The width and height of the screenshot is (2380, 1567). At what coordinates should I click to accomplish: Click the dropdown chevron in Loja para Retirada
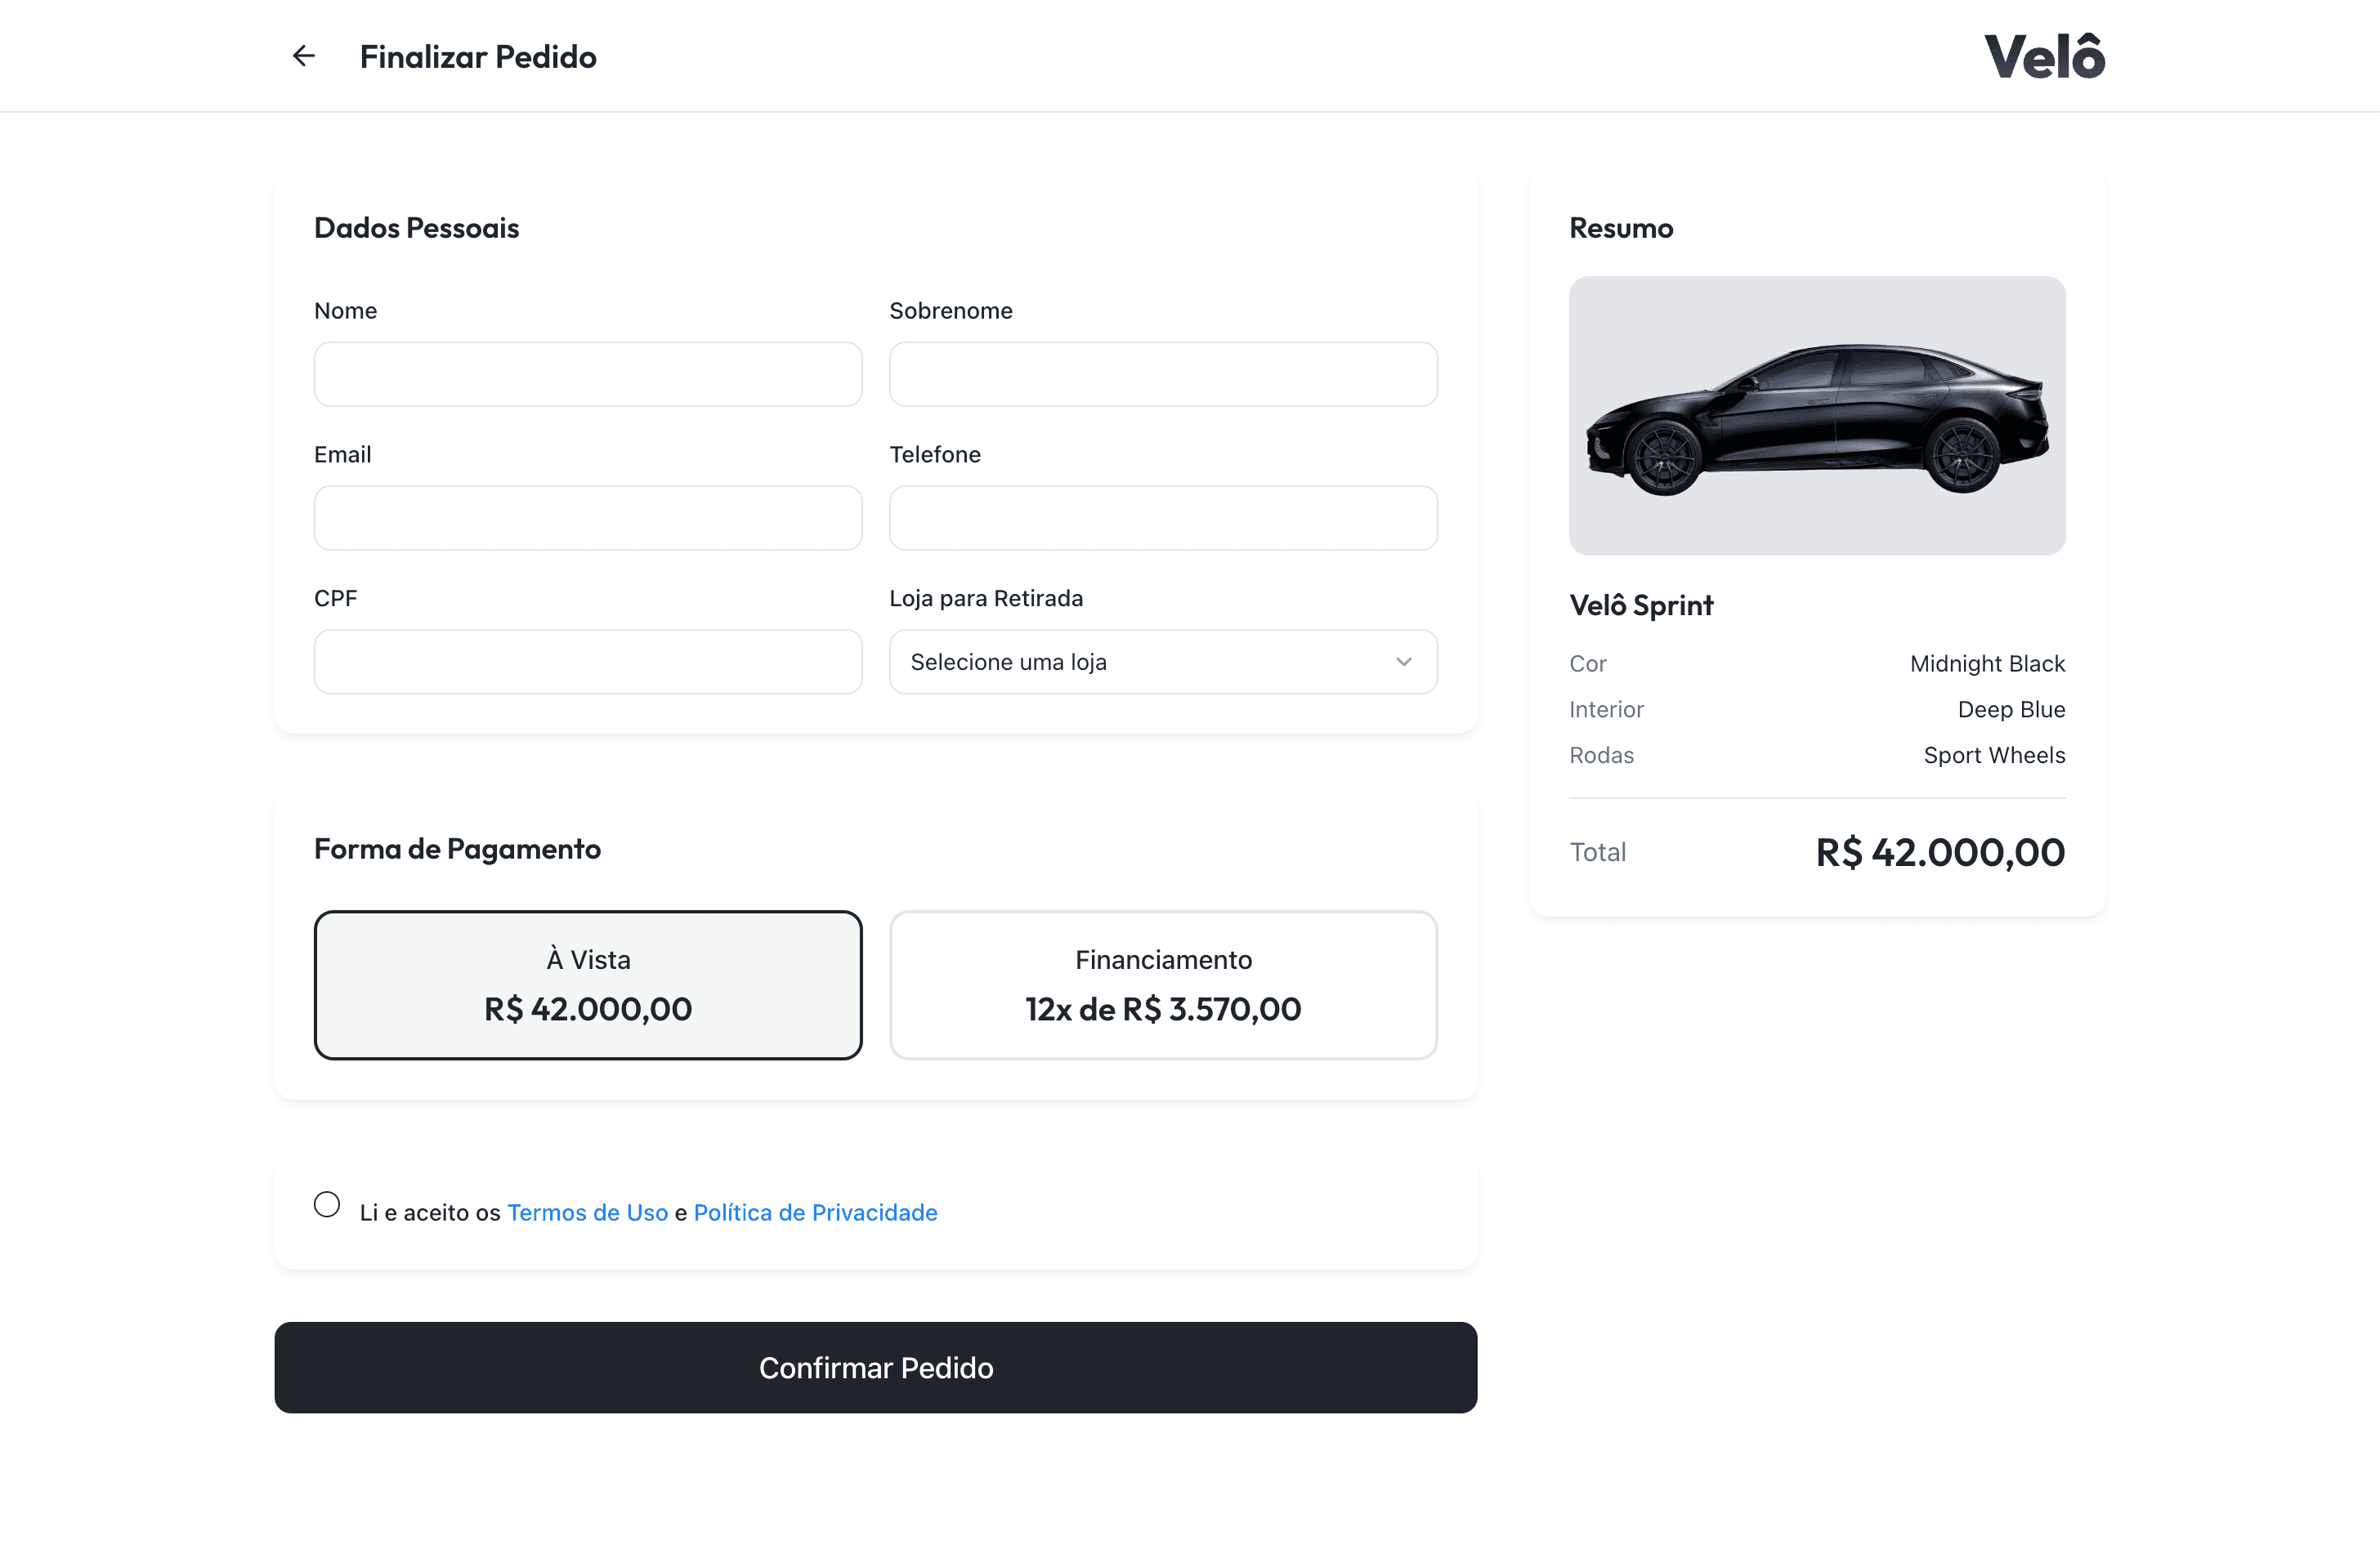click(1404, 662)
